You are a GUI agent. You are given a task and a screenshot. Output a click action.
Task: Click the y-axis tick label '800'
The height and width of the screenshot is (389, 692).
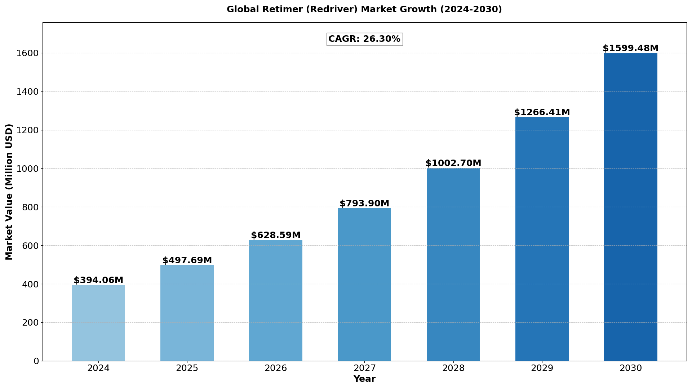(30, 207)
